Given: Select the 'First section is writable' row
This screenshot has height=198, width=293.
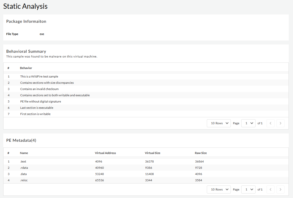Looking at the screenshot, I should click(x=35, y=114).
